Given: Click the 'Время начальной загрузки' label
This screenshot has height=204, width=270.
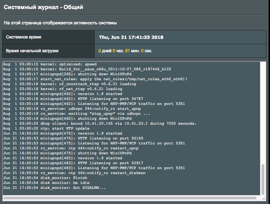Looking at the screenshot, I should pos(32,51).
